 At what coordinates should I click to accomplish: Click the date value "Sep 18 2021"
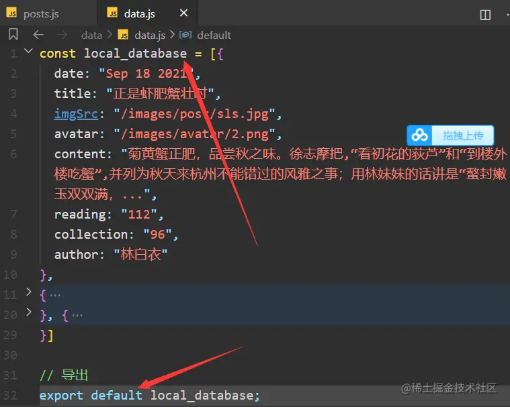(x=146, y=74)
